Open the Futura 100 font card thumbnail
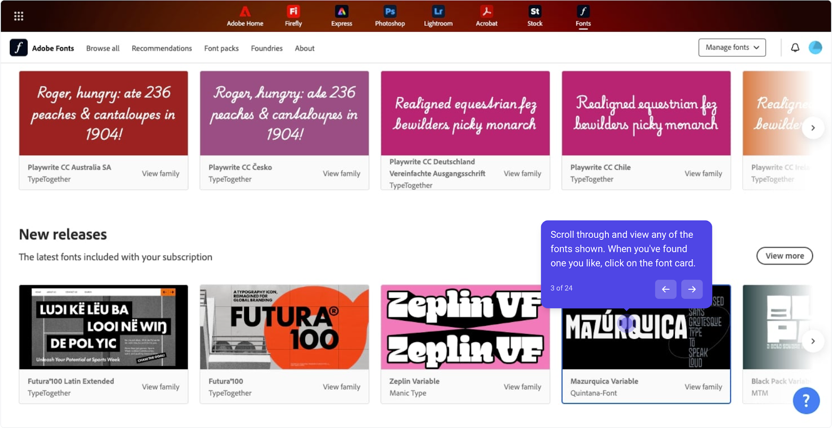The height and width of the screenshot is (428, 832). [x=284, y=327]
